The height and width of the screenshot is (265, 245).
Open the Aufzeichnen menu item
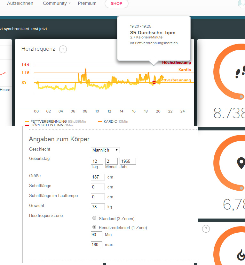coord(20,4)
